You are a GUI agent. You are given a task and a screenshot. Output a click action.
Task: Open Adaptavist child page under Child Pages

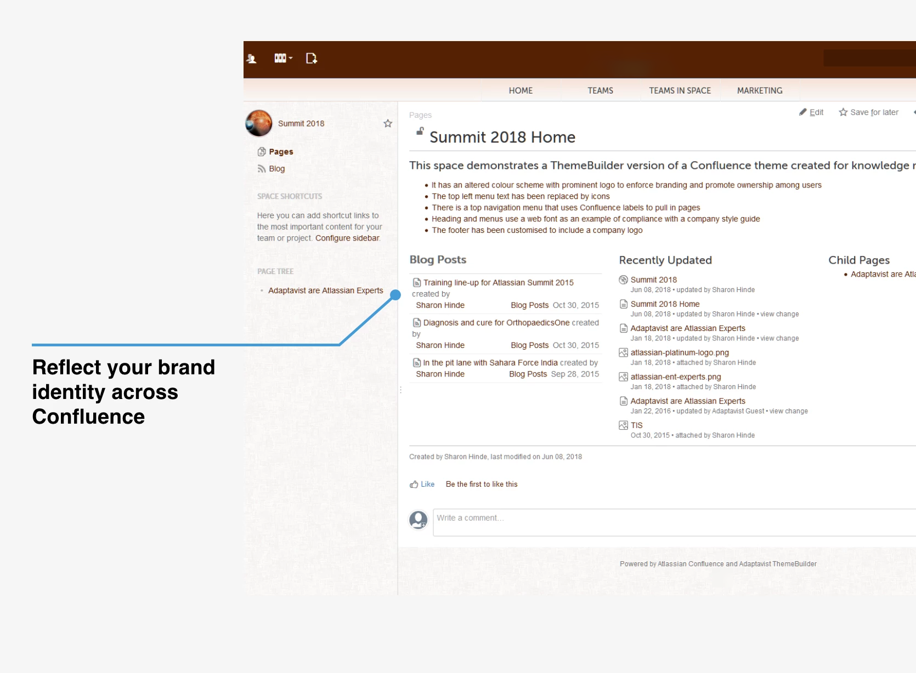coord(883,274)
